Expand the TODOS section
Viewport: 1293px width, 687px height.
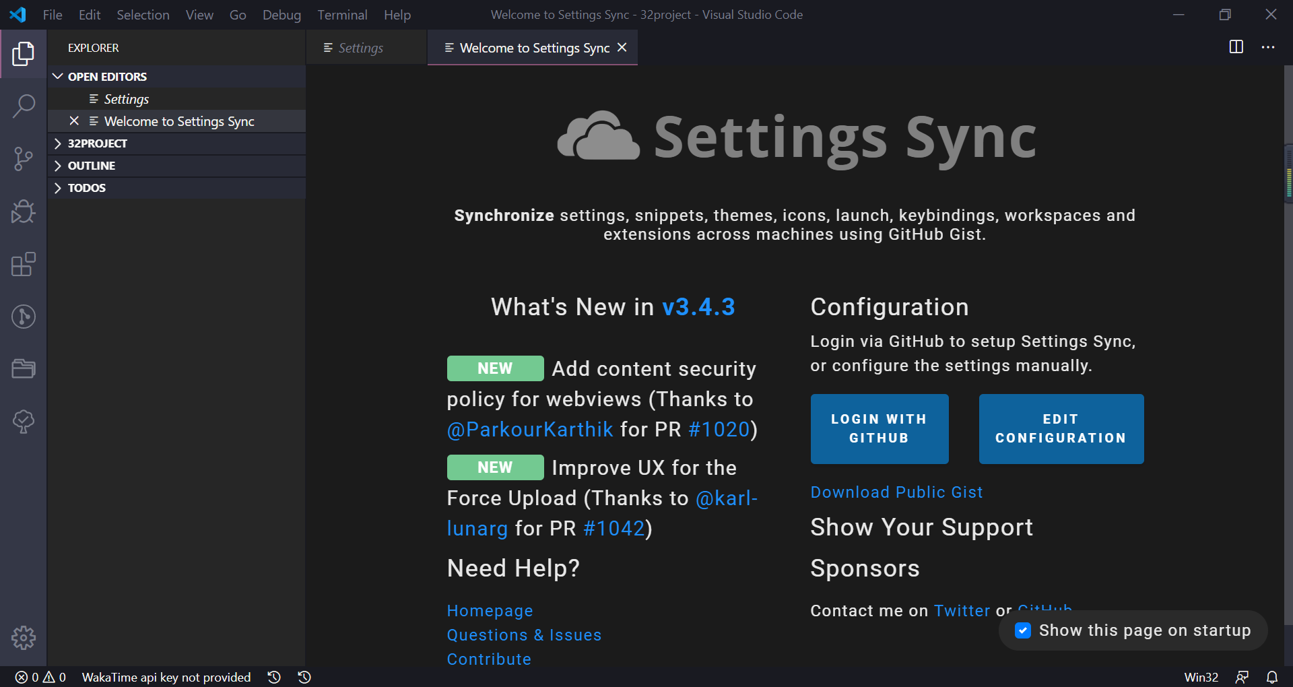point(176,187)
